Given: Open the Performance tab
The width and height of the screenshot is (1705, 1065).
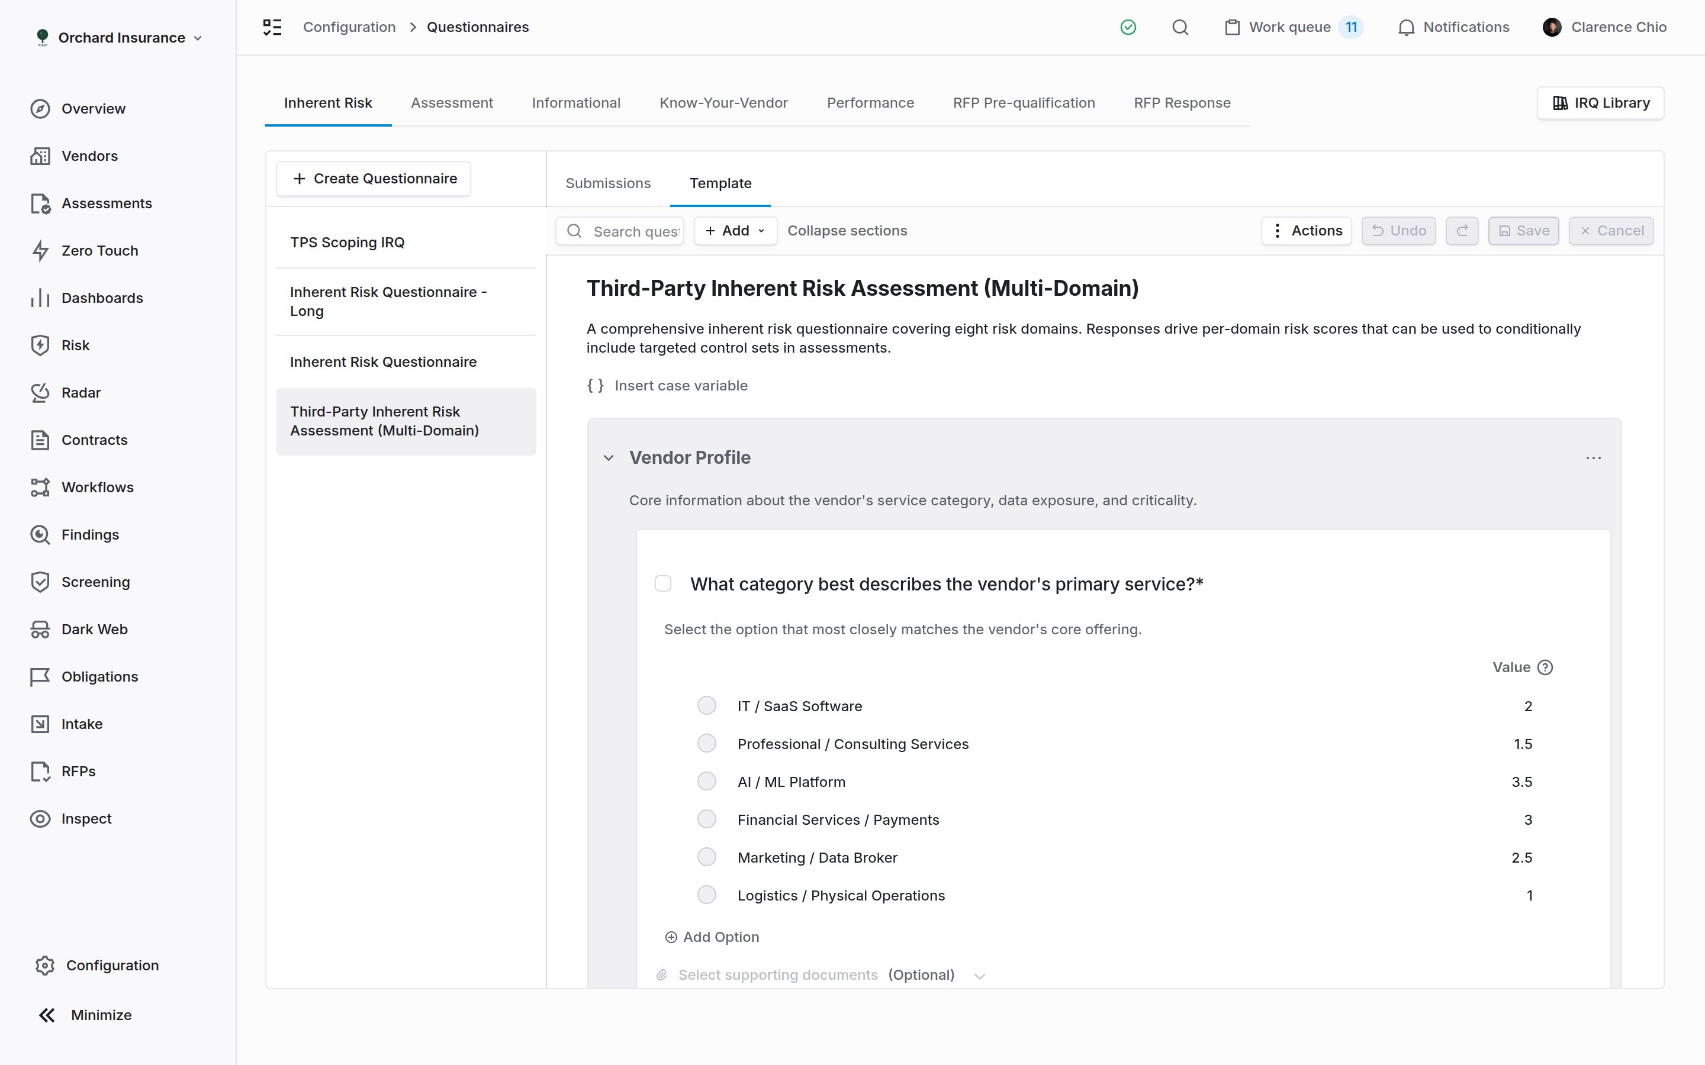Looking at the screenshot, I should tap(870, 103).
